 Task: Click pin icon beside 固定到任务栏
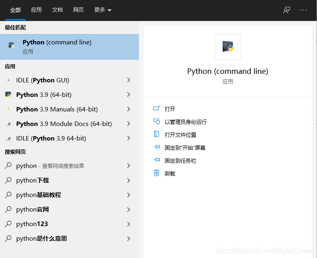157,160
